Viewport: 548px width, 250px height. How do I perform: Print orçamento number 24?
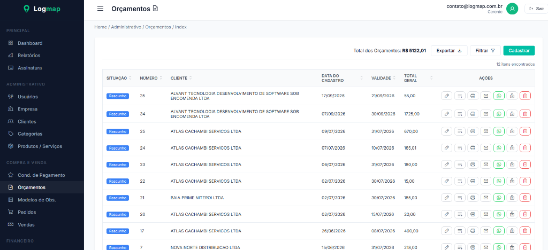click(473, 148)
